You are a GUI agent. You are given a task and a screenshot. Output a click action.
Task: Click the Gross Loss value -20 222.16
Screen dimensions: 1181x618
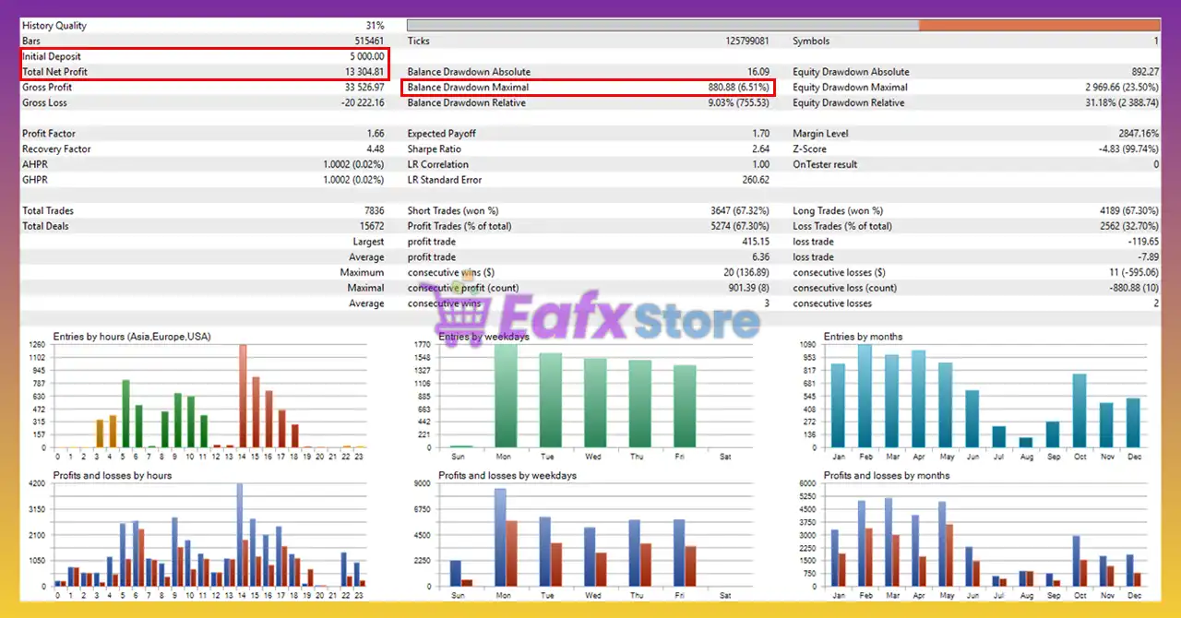point(359,103)
